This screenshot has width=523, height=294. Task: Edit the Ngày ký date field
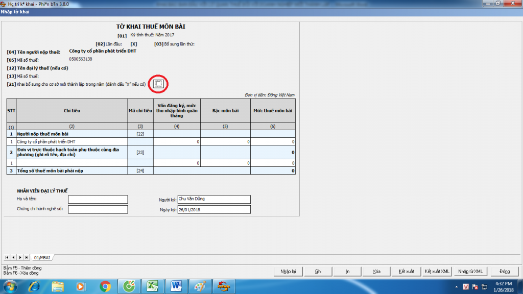(214, 209)
